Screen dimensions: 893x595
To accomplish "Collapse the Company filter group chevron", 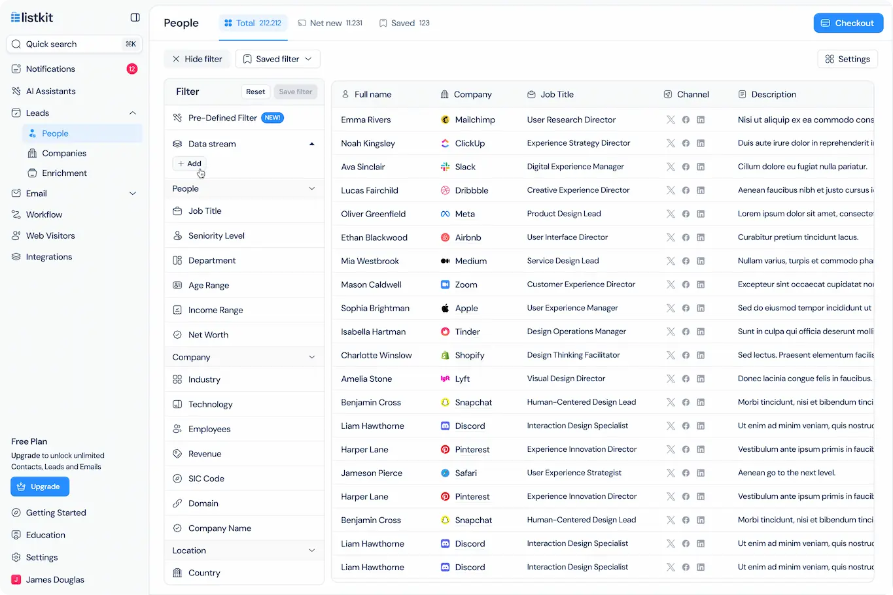I will pyautogui.click(x=312, y=357).
